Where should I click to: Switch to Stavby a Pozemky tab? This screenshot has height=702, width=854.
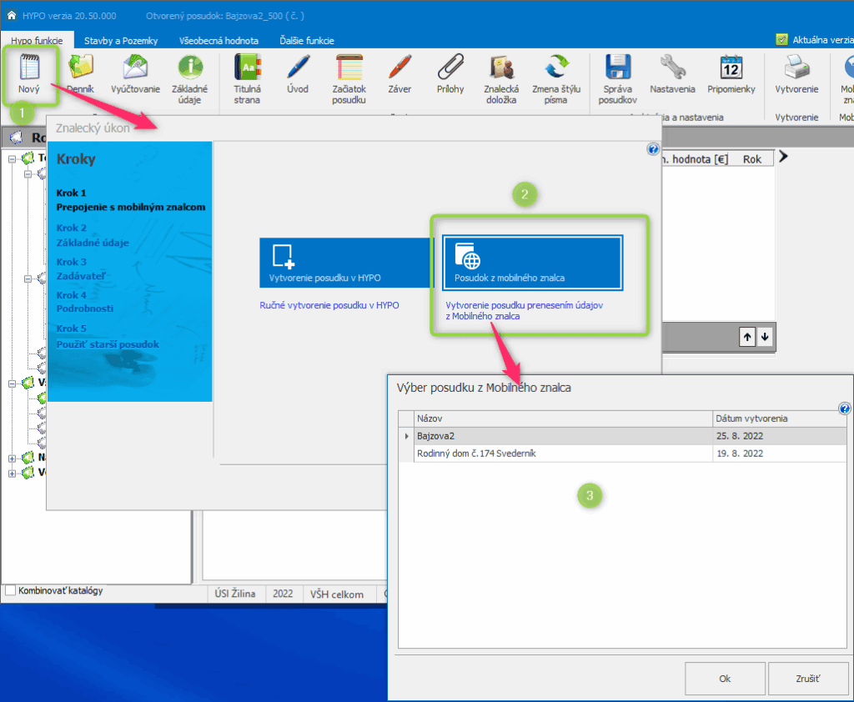121,40
